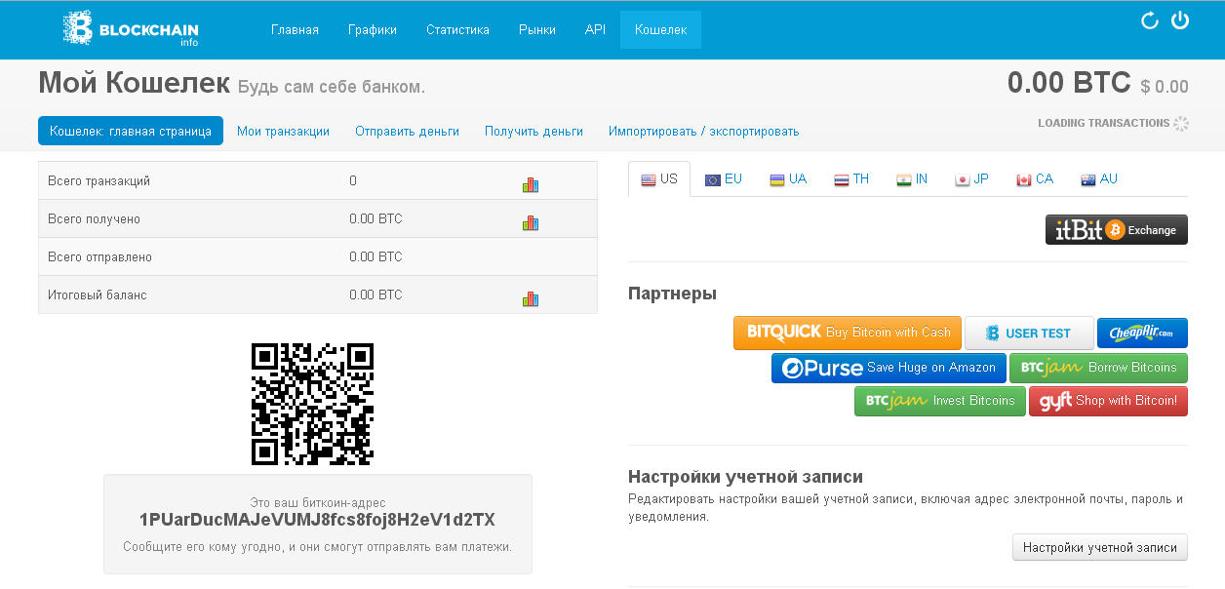Click the itBit Exchange button
This screenshot has height=589, width=1225.
(x=1117, y=230)
